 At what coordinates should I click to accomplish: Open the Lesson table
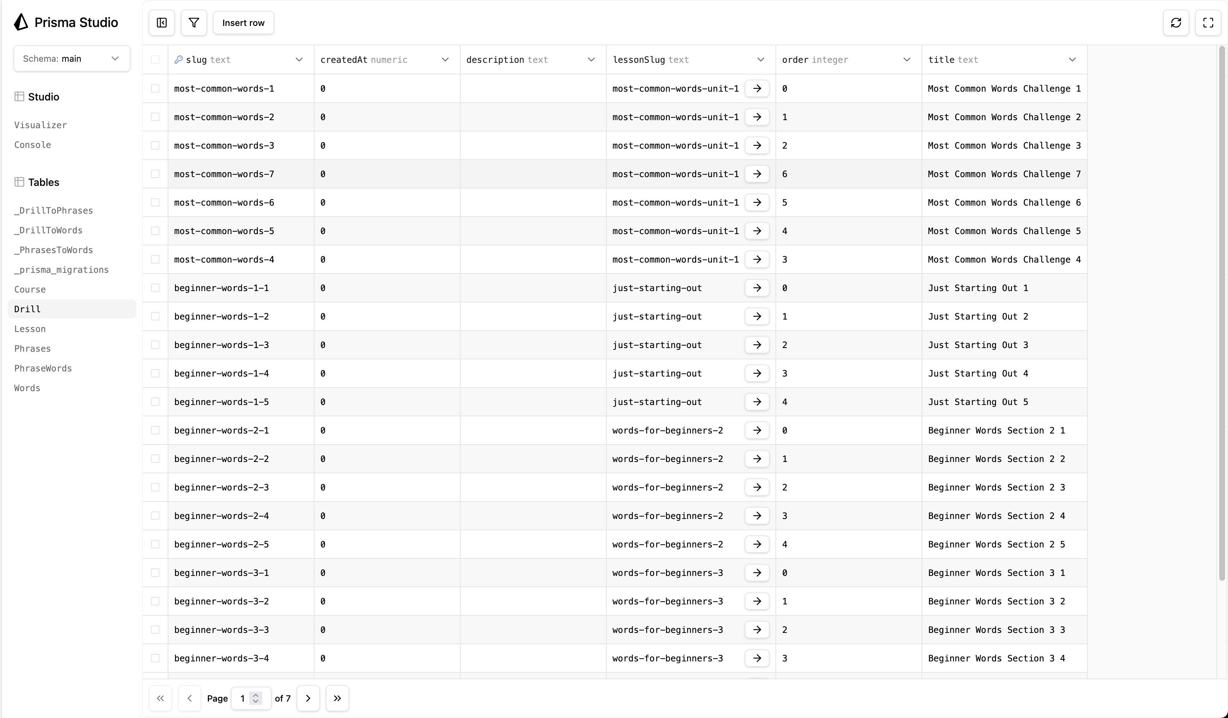click(x=30, y=329)
